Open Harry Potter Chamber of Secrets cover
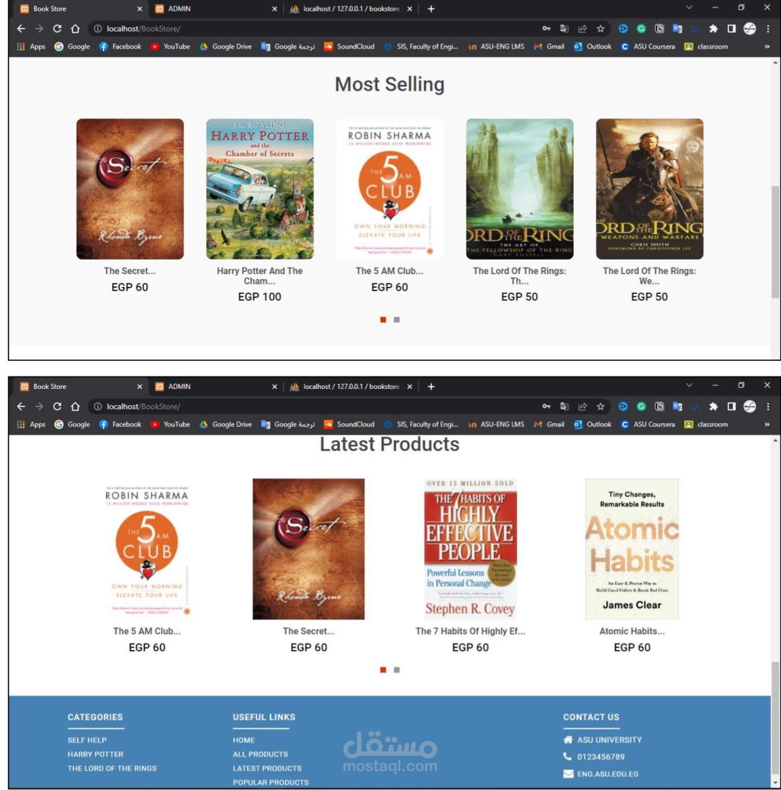Viewport: 781px width, 790px height. tap(260, 189)
